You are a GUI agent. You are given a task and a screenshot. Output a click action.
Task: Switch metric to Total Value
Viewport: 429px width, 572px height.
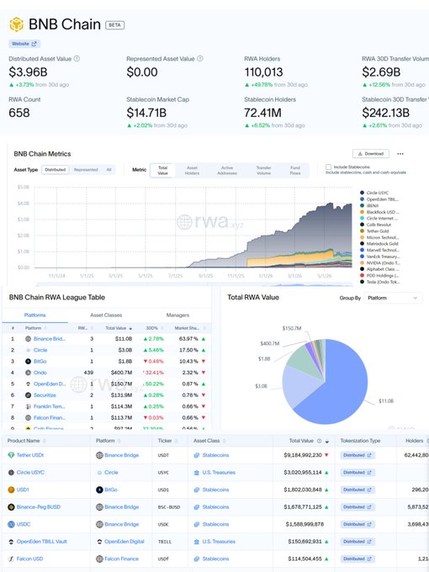(x=162, y=171)
